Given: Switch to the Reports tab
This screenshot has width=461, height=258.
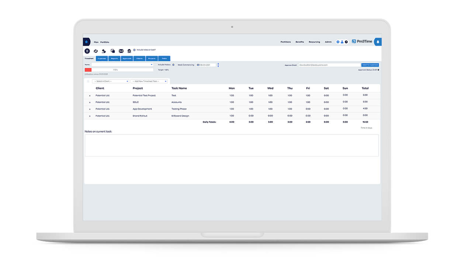Looking at the screenshot, I should pyautogui.click(x=114, y=58).
